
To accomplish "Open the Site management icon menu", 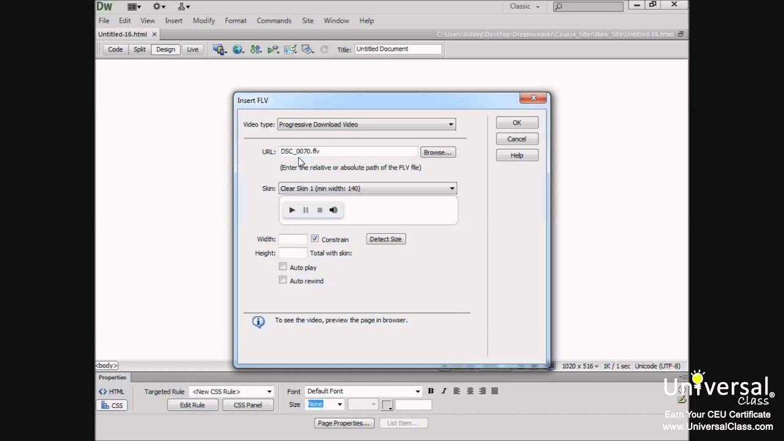I will pyautogui.click(x=183, y=7).
